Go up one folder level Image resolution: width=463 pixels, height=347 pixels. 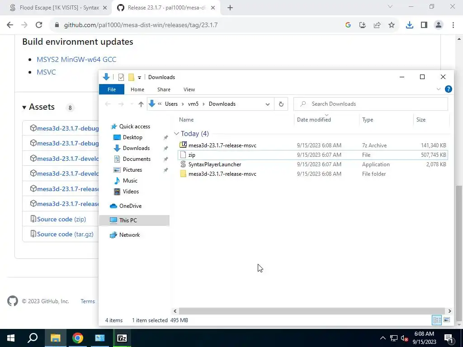pos(141,104)
